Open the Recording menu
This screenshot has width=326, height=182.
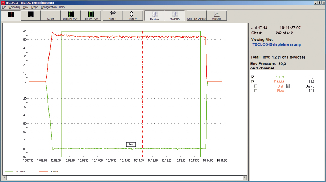14,7
